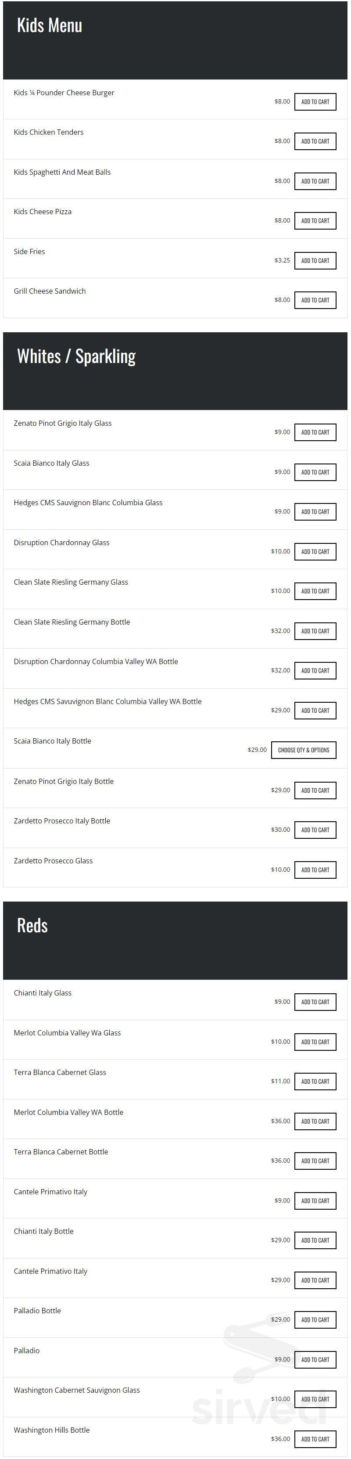Add Disruption Chardonnay Glass to cart
The width and height of the screenshot is (351, 1459).
click(x=315, y=552)
